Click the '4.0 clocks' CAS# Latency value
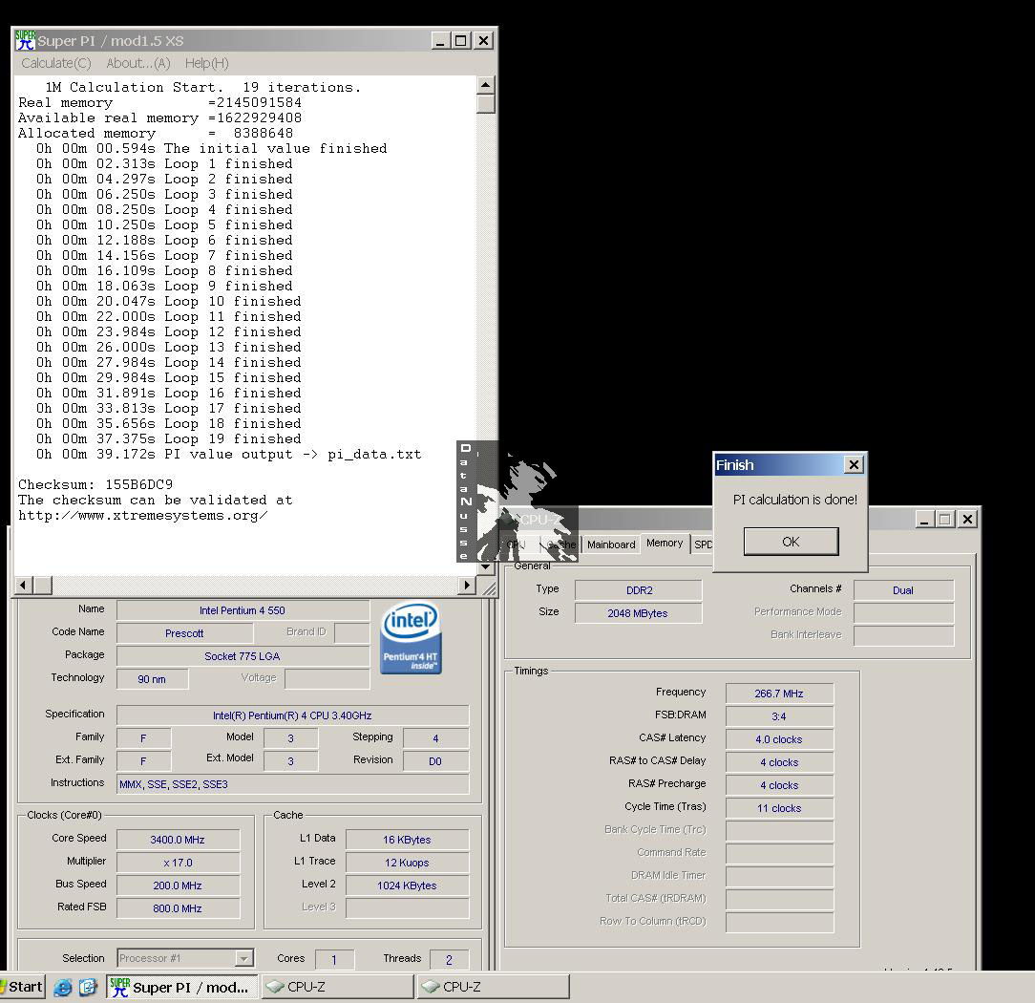 tap(779, 739)
